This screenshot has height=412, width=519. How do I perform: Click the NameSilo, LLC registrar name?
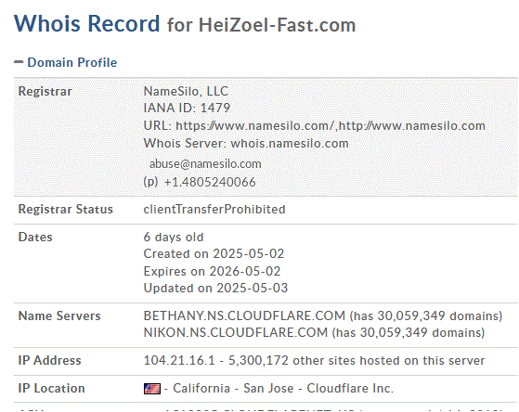[x=186, y=91]
